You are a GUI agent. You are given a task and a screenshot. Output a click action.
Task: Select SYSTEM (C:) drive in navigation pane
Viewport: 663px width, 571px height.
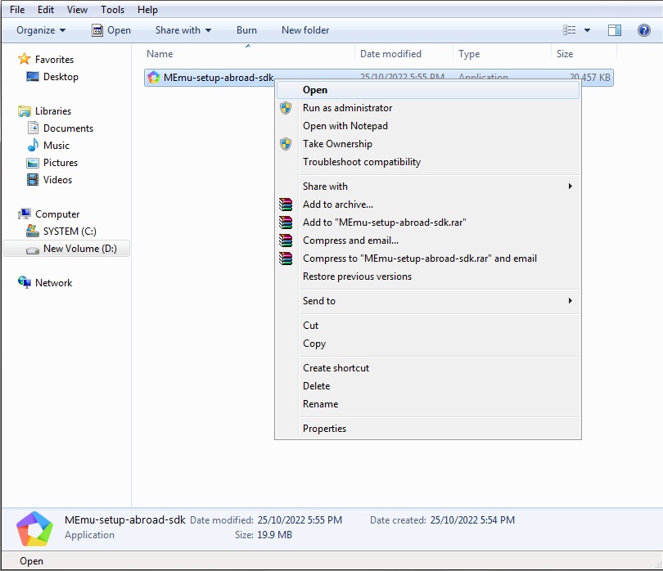tap(70, 232)
